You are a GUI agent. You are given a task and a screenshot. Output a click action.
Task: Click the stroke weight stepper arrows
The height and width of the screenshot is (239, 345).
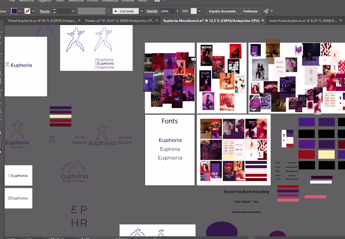coord(54,11)
